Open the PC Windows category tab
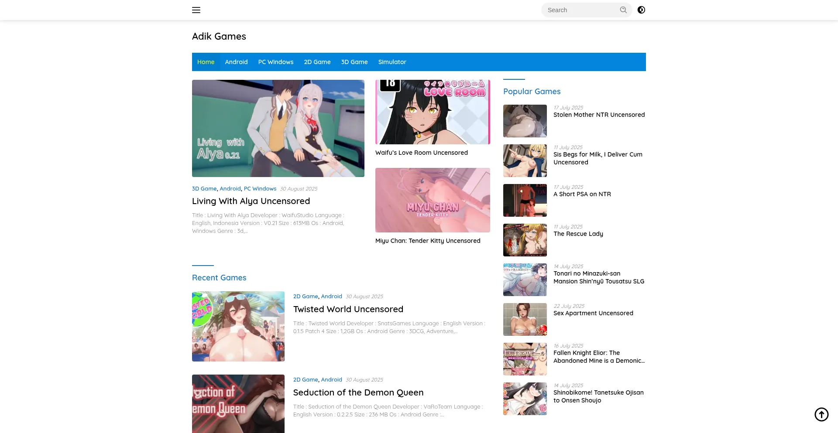The height and width of the screenshot is (433, 838). click(275, 61)
